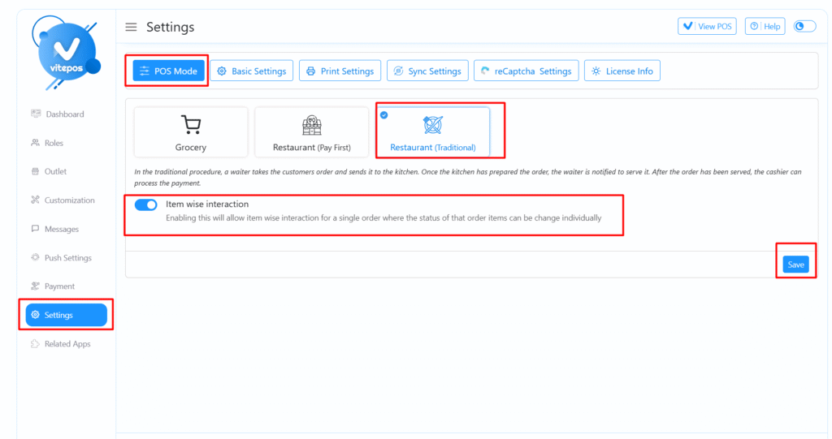This screenshot has width=832, height=439.
Task: Disable the Item wise interaction switch
Action: [146, 204]
